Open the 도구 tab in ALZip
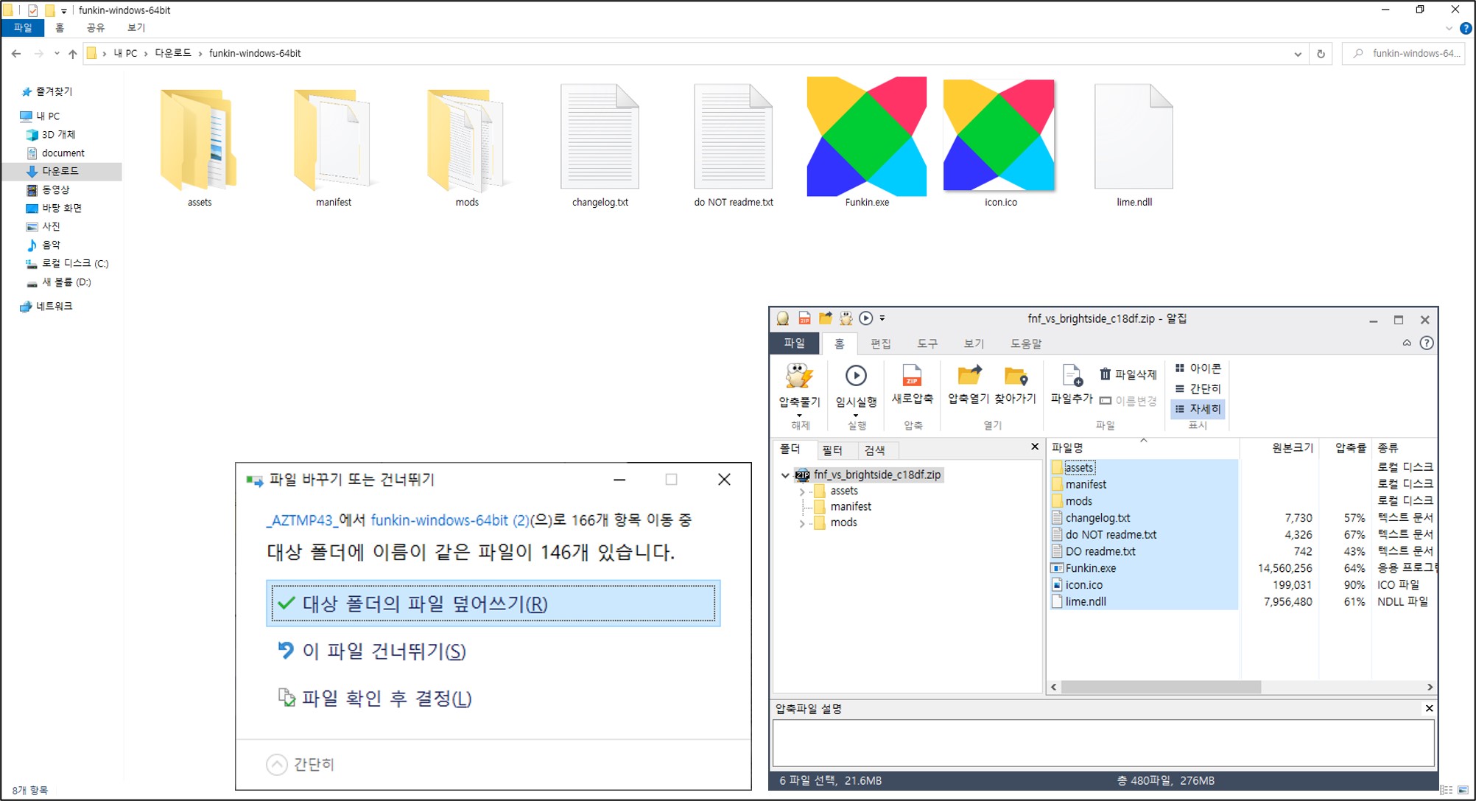 [927, 343]
